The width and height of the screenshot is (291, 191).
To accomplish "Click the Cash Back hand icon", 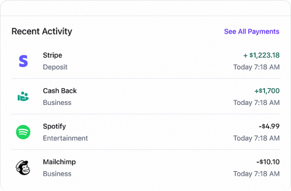I will [23, 96].
